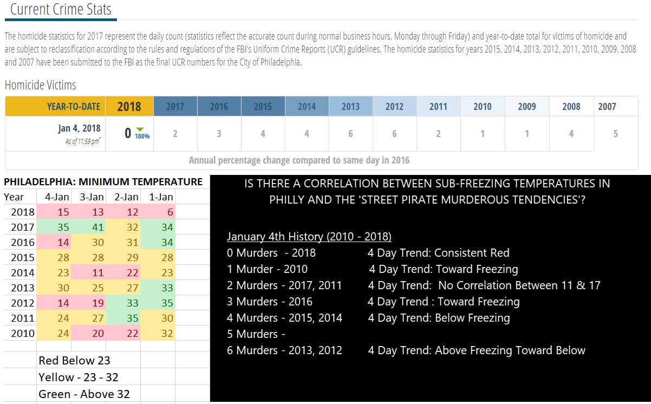Click the 'Red Below 23' legend entry

(74, 360)
